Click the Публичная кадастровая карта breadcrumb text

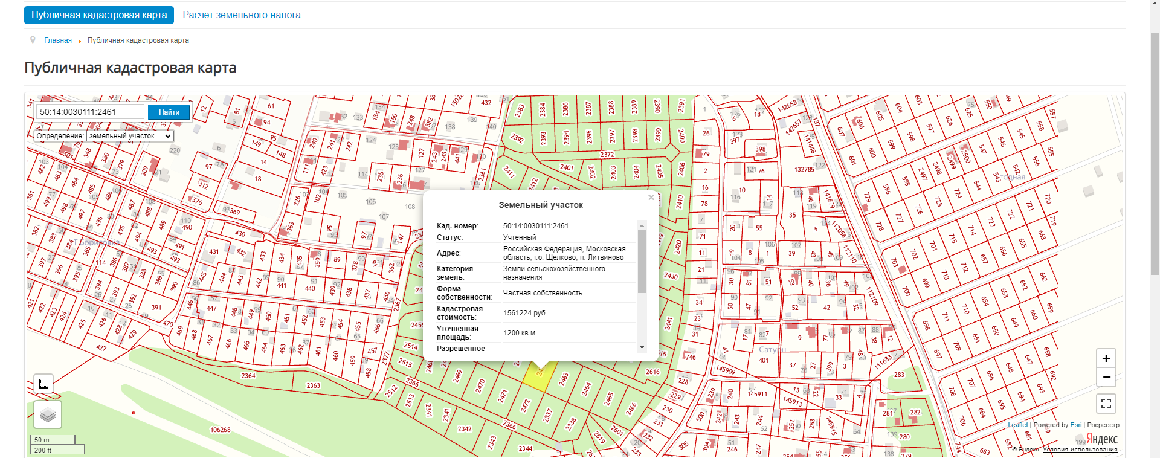[x=138, y=40]
